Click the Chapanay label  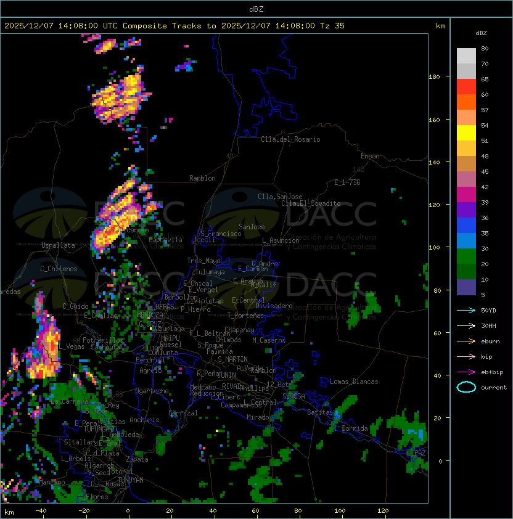click(239, 330)
